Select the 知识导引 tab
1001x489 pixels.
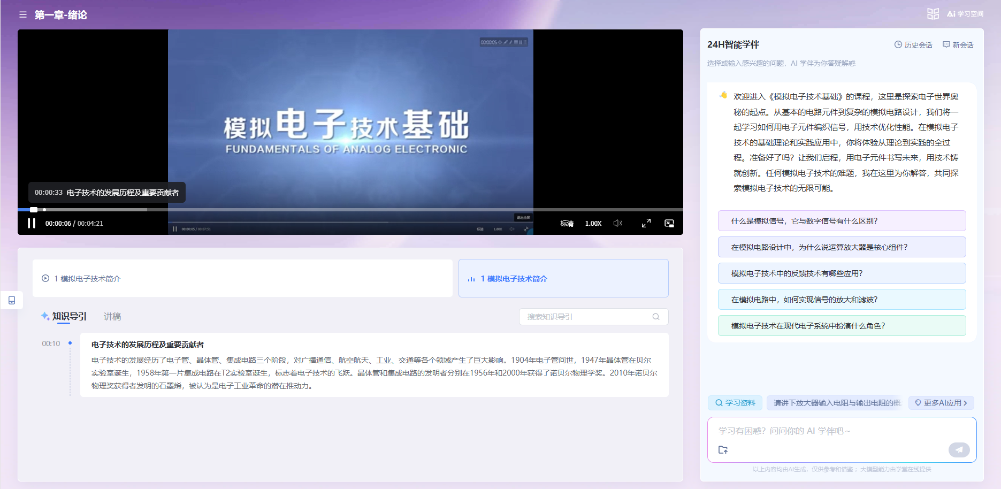(68, 317)
